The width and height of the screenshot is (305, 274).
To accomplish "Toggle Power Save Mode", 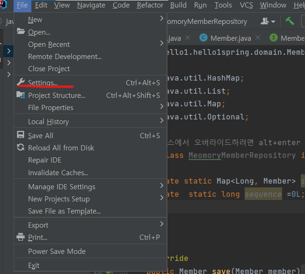I will pyautogui.click(x=90, y=252).
